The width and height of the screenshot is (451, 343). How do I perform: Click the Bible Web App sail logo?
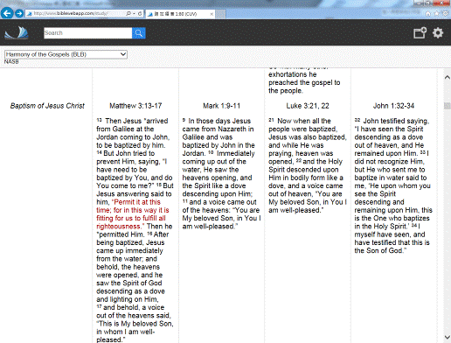[17, 32]
